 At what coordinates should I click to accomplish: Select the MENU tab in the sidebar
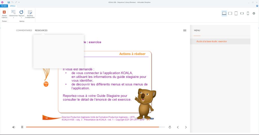point(197,30)
